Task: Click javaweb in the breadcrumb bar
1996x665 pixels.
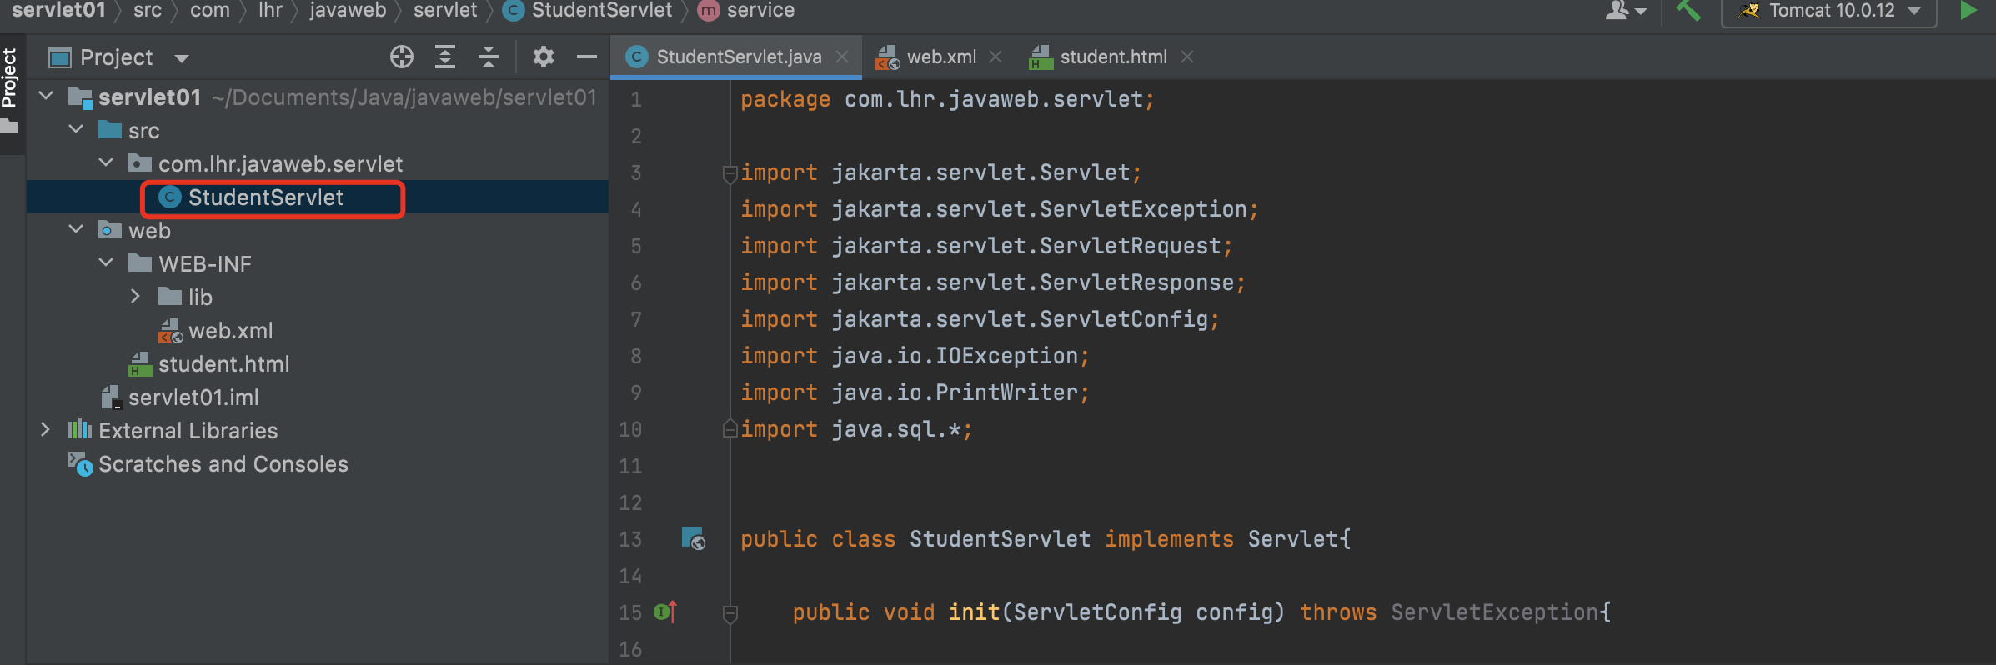Action: tap(348, 10)
